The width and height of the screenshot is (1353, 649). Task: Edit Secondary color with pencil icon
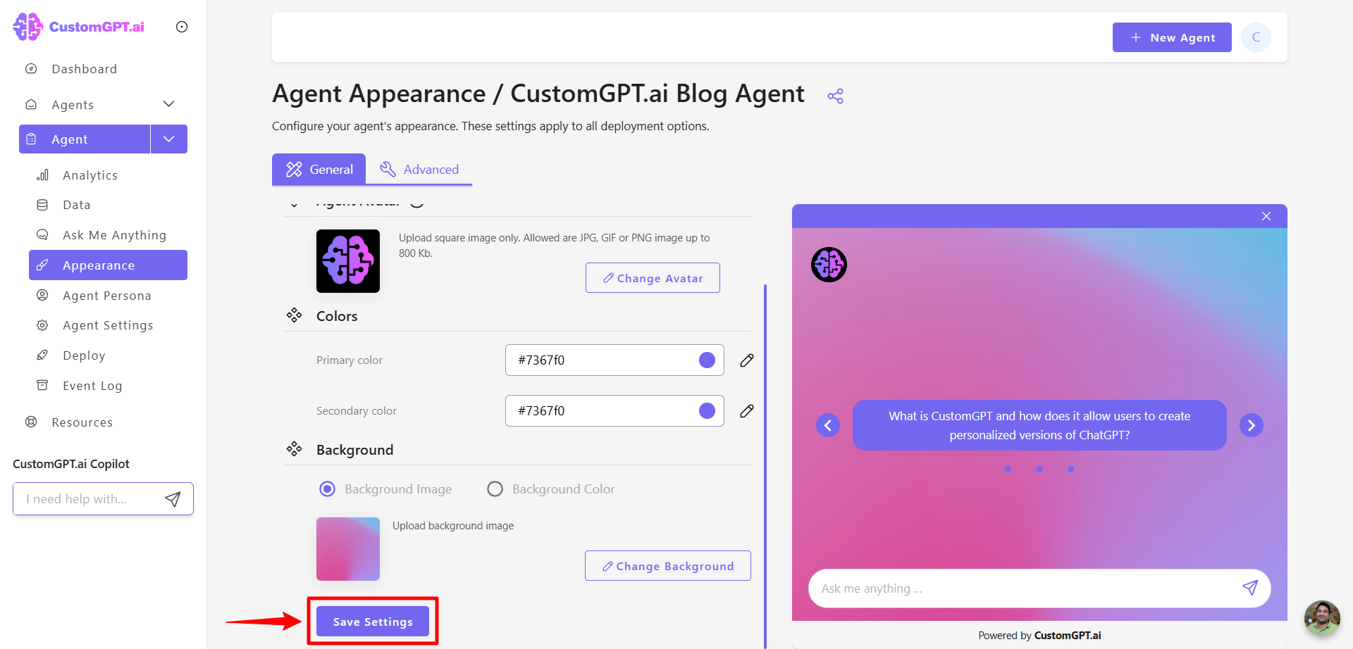coord(747,411)
